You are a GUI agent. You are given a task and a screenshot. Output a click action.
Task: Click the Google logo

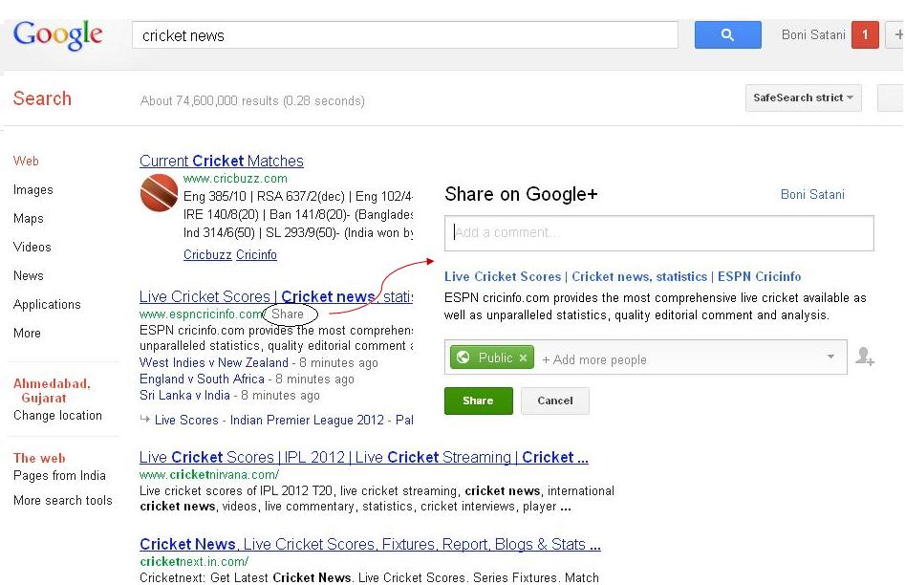coord(57,34)
